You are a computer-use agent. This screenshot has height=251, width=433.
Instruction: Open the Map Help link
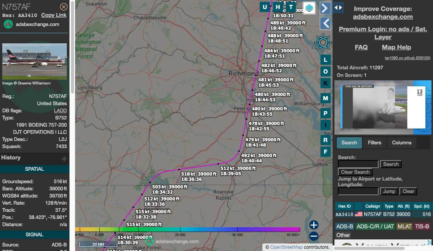[396, 47]
